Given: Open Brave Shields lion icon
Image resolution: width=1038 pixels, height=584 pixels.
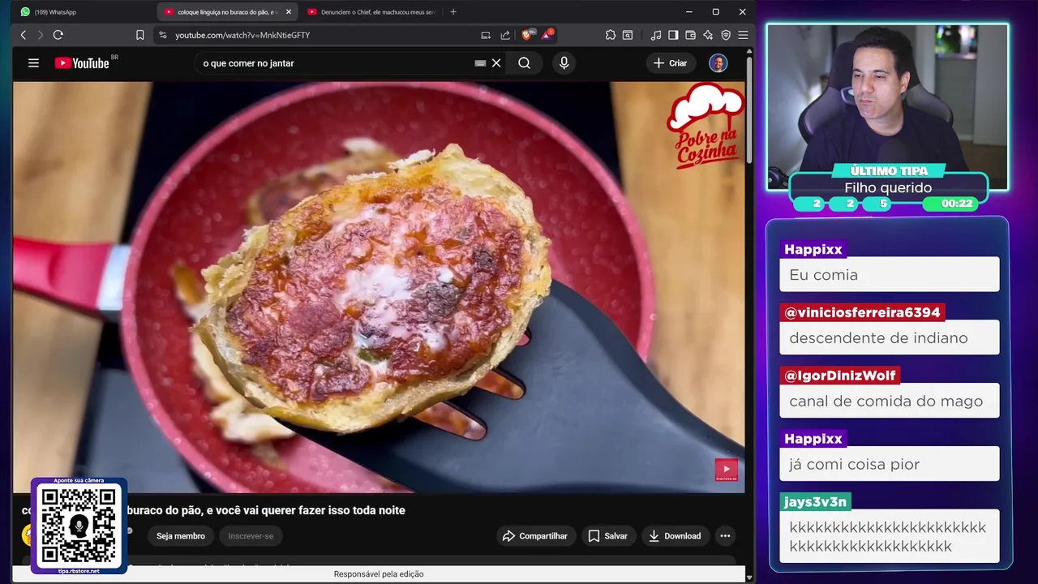Looking at the screenshot, I should [528, 35].
